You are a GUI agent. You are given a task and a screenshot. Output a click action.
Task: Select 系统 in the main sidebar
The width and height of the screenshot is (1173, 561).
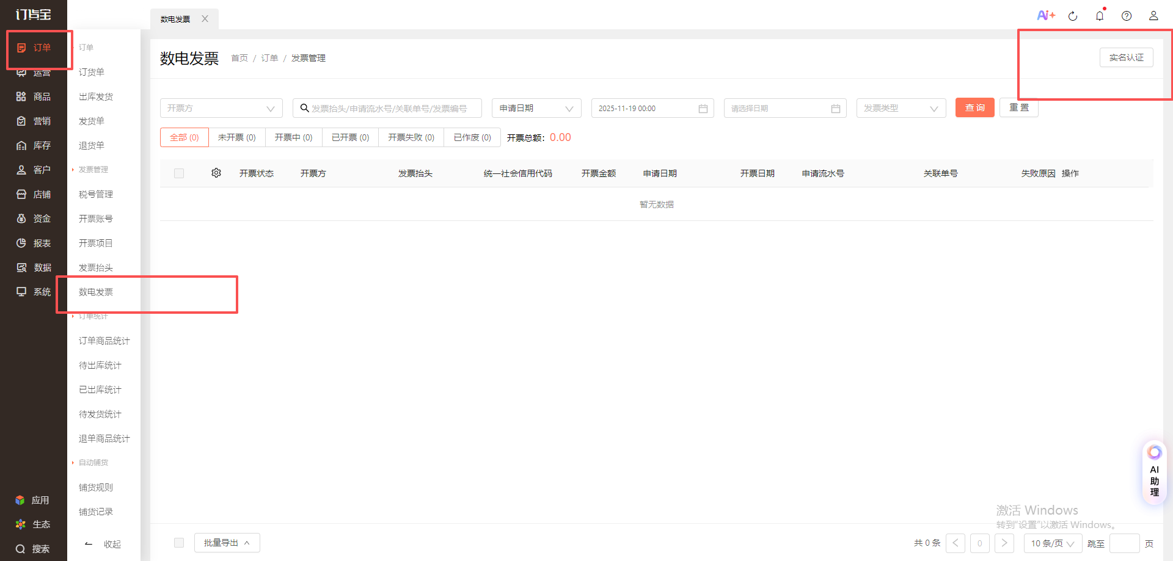[34, 292]
